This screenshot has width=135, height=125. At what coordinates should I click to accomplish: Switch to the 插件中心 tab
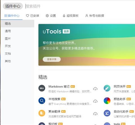(x=12, y=16)
